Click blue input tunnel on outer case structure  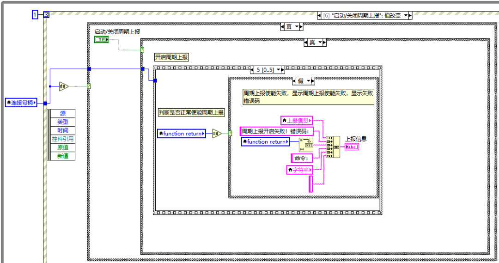click(89, 69)
